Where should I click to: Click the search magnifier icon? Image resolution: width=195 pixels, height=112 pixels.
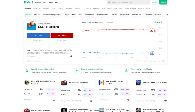109,2
